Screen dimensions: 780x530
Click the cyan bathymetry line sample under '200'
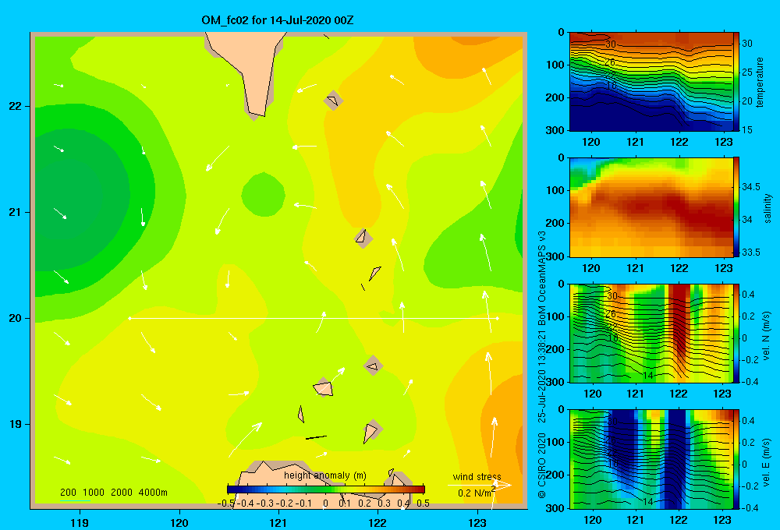tap(75, 500)
